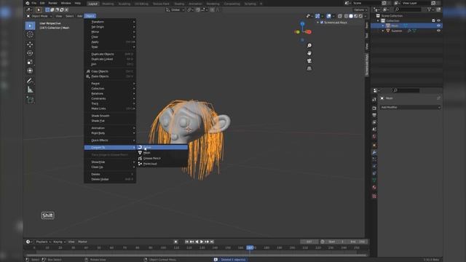Open the File menu
The image size is (466, 262).
pos(34,3)
